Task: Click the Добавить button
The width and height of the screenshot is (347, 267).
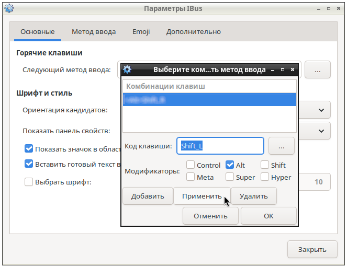Action: pos(148,196)
